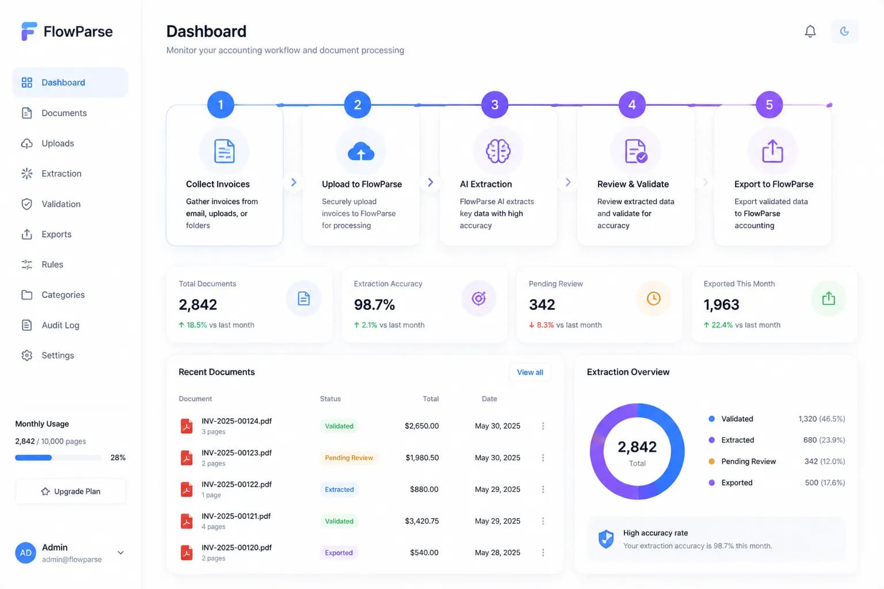Click the Validated legend color dot
The image size is (884, 589).
coord(712,419)
